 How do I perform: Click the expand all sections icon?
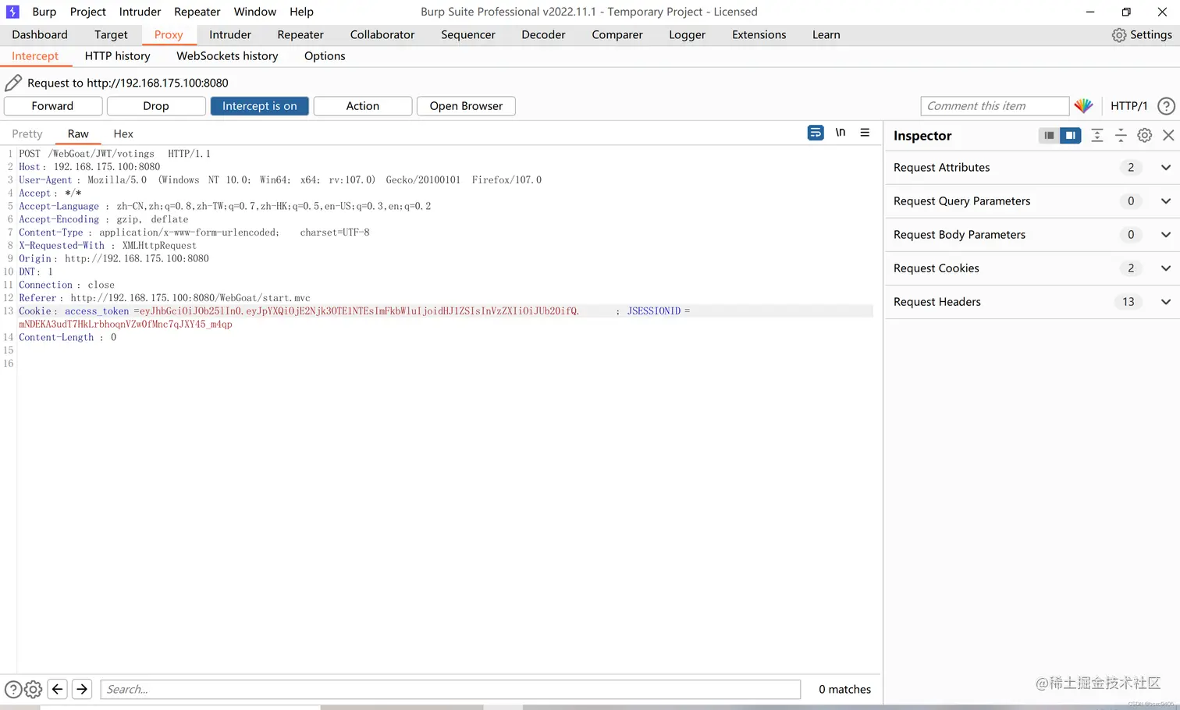1097,136
